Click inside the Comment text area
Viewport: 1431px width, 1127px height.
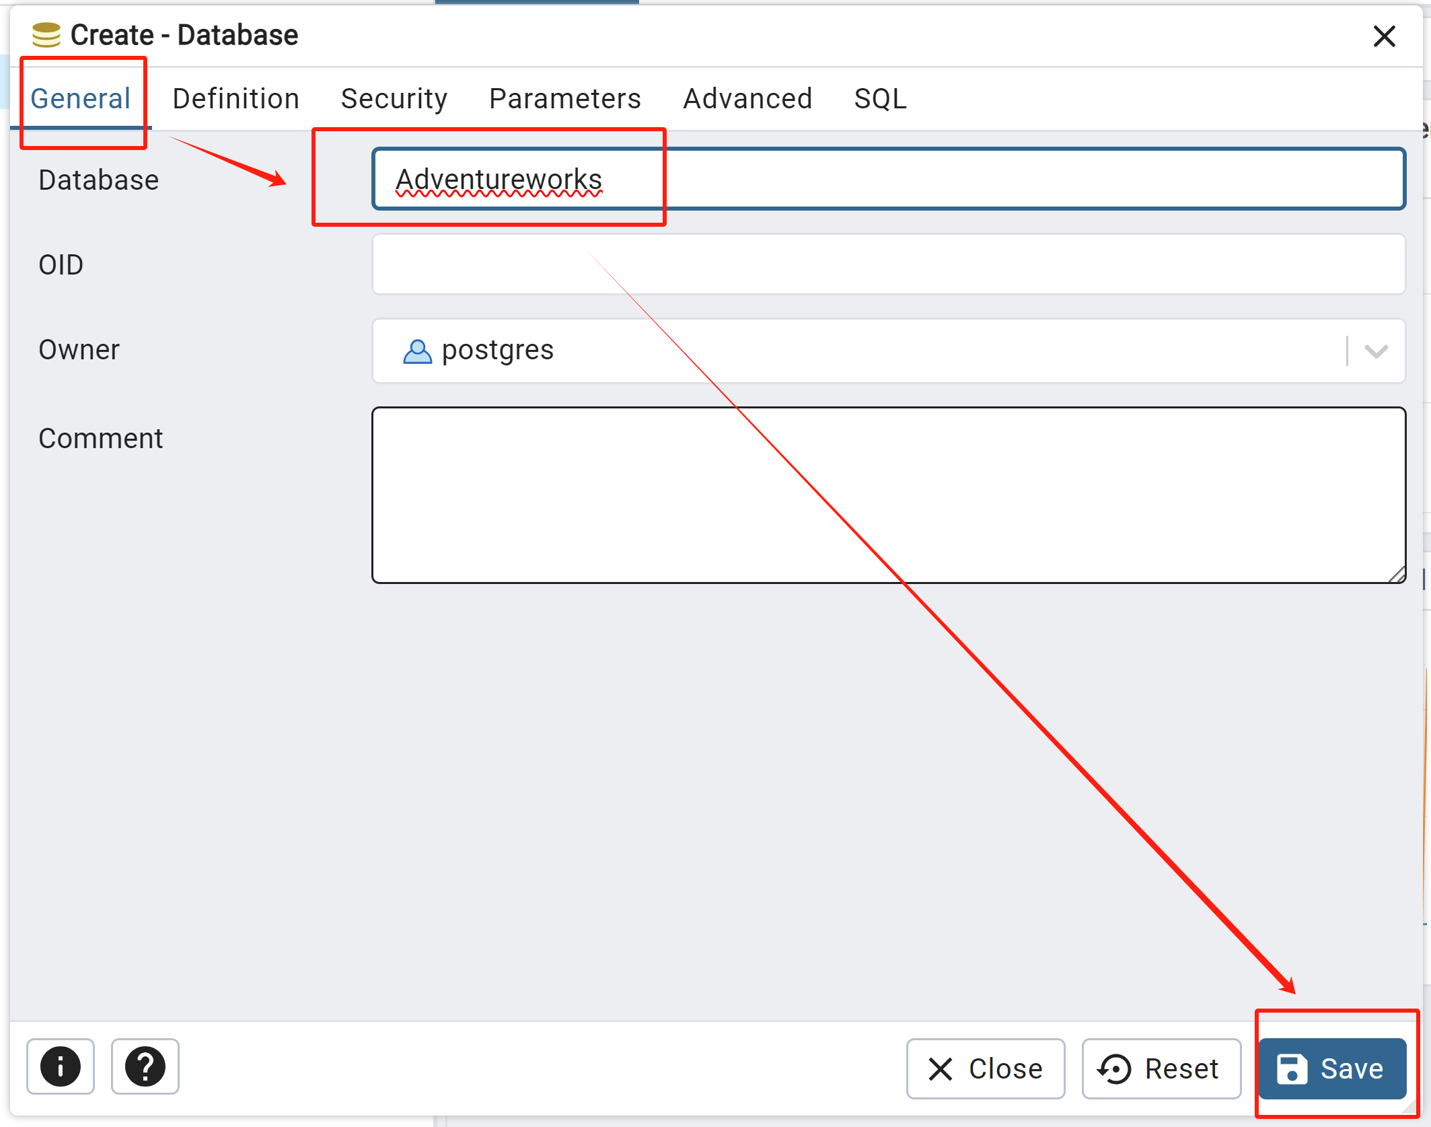click(888, 495)
